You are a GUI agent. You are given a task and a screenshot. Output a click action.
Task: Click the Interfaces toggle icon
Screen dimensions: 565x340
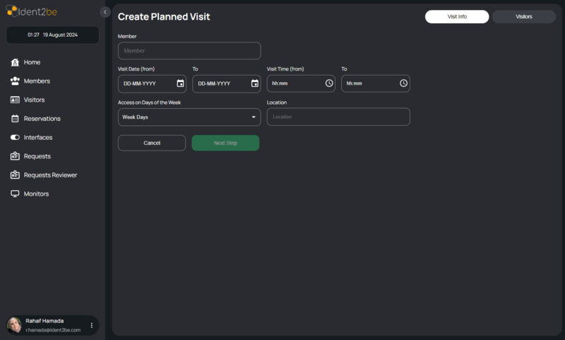tap(15, 137)
